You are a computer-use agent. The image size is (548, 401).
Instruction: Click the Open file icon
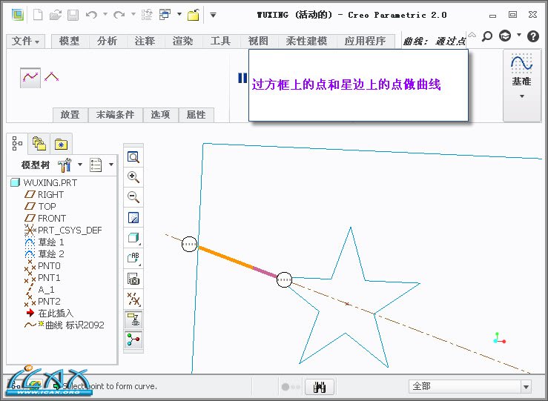click(55, 15)
